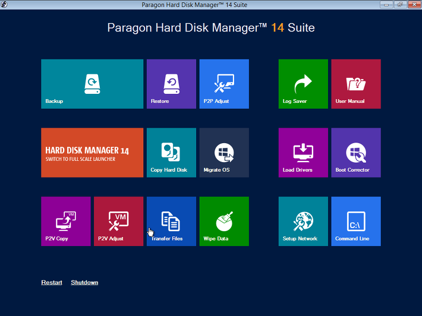Click the Restart link

coord(52,282)
